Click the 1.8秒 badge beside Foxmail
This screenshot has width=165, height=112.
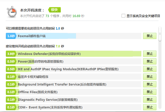click(11, 36)
